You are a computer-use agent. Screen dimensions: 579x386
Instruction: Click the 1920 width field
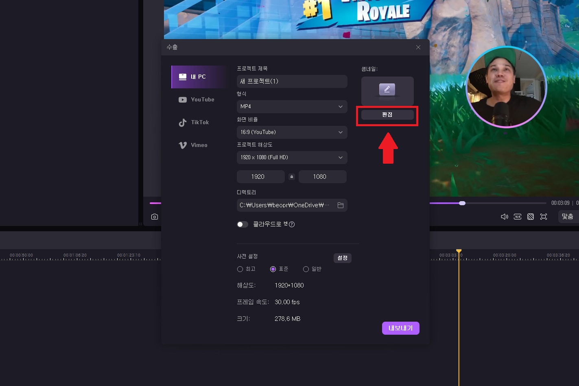[261, 177]
